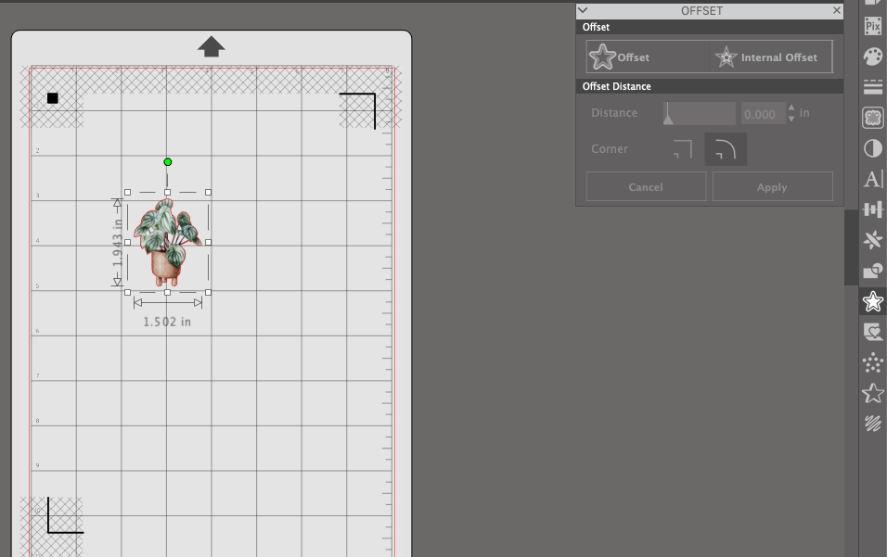Collapse the OFFSET panel with chevron
The width and height of the screenshot is (887, 557).
point(583,10)
